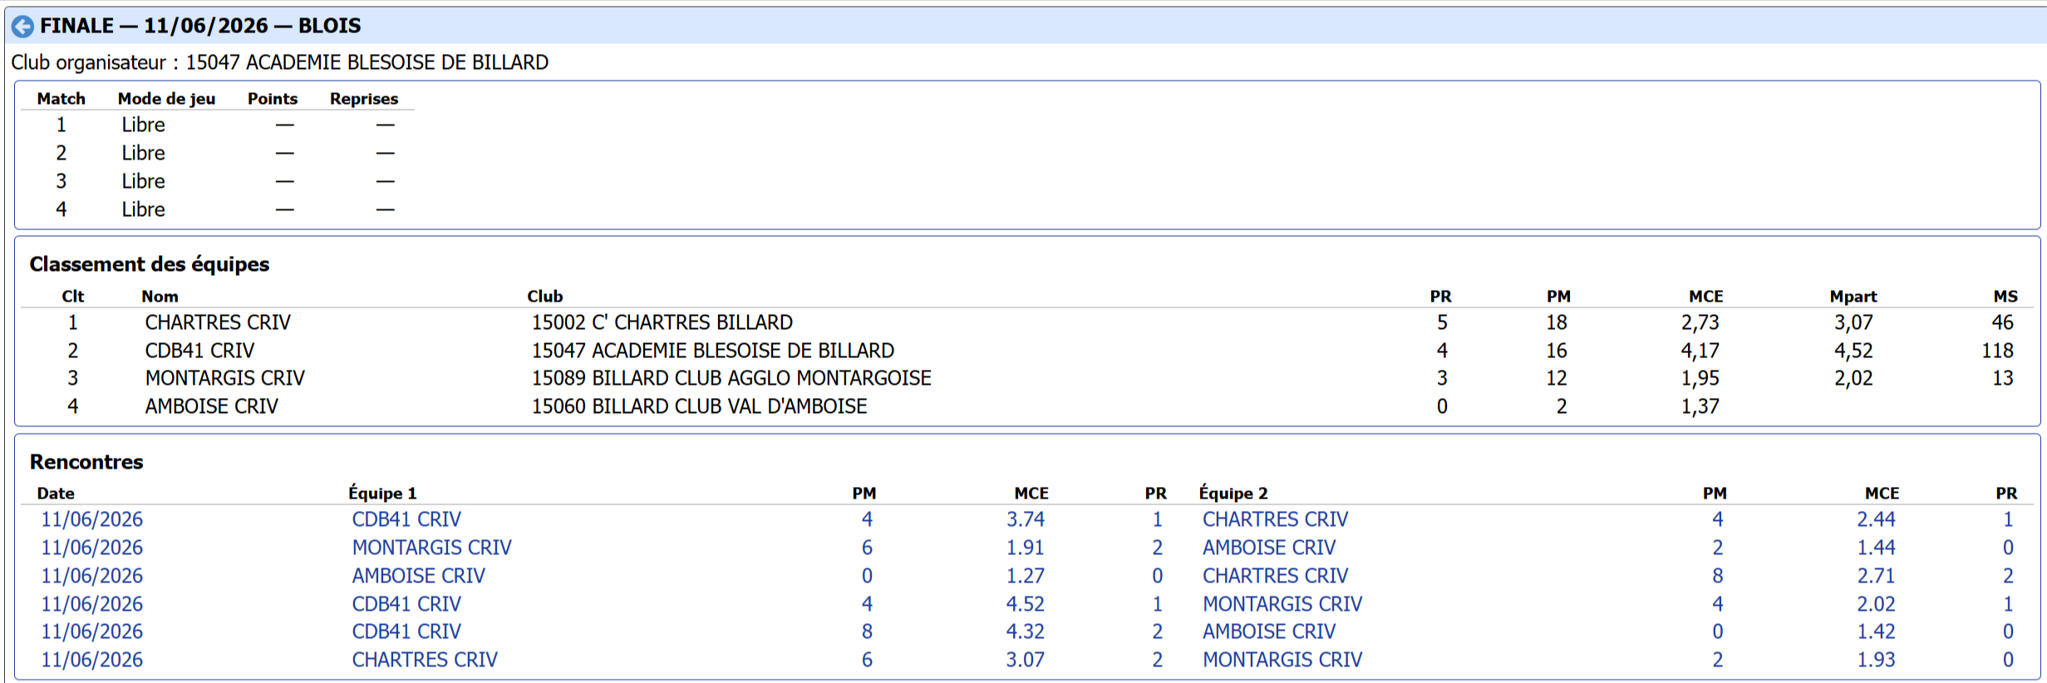
Task: Click the 3.74 MCE value for CDB41 CRIV
Action: [x=1025, y=519]
